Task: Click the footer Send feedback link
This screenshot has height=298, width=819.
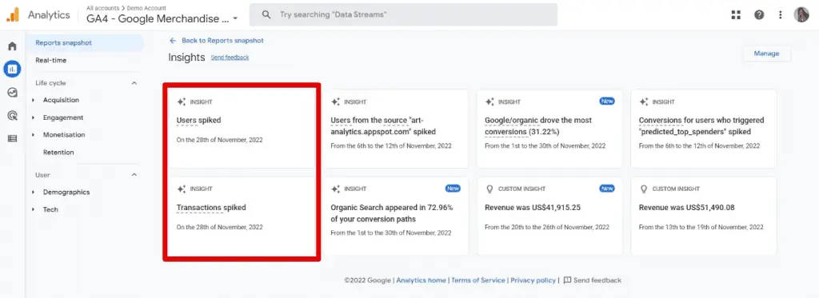Action: point(593,280)
